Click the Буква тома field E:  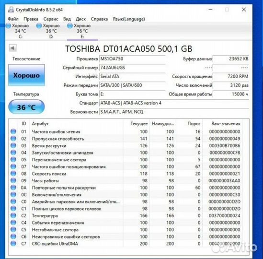tap(132, 94)
